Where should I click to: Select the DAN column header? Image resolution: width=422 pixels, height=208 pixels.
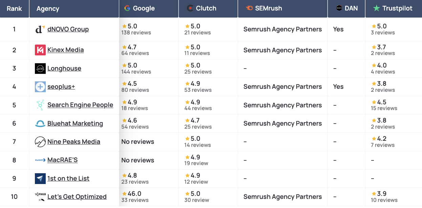(x=351, y=8)
